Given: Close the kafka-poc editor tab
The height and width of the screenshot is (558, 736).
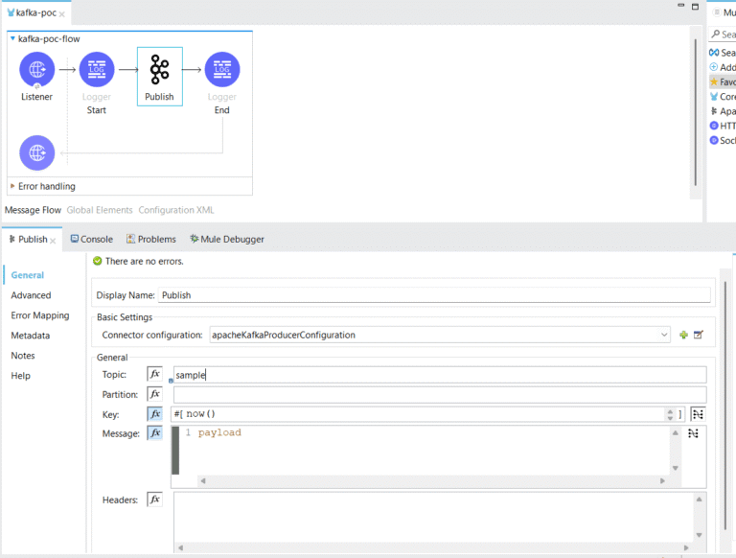Looking at the screenshot, I should pyautogui.click(x=62, y=14).
